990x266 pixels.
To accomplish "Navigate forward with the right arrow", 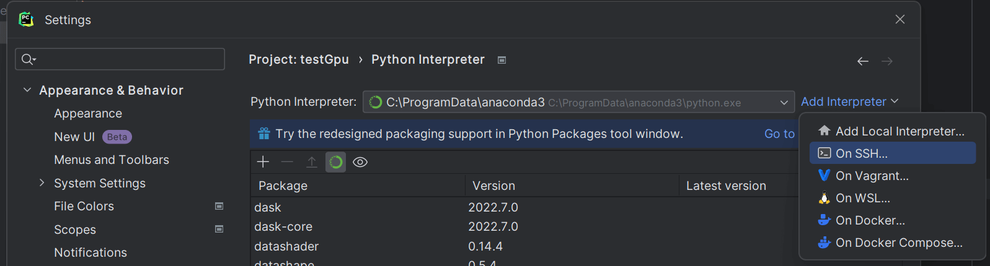I will (x=887, y=61).
